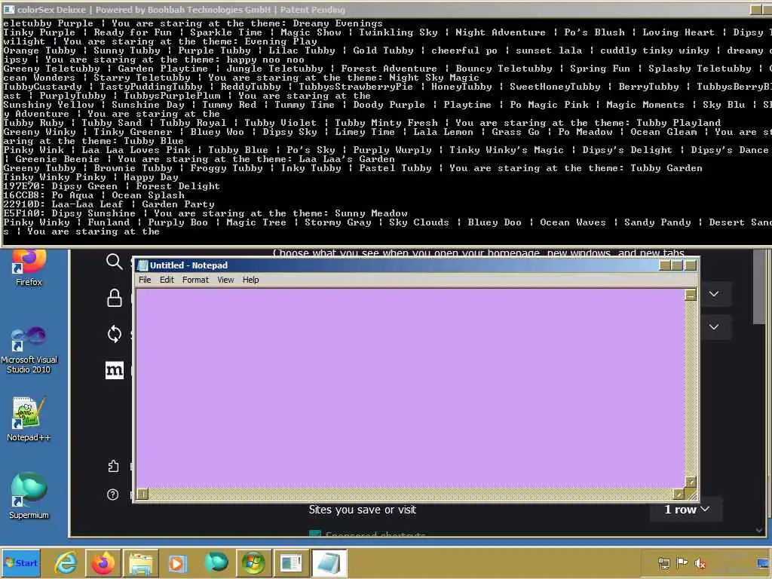This screenshot has width=772, height=579.
Task: Click the colorSex Deluxe console window icon
Action: click(x=8, y=9)
